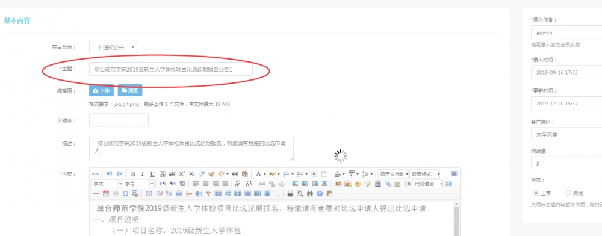Click the 一、项目说明 line in editor
The height and width of the screenshot is (236, 602).
(x=116, y=220)
